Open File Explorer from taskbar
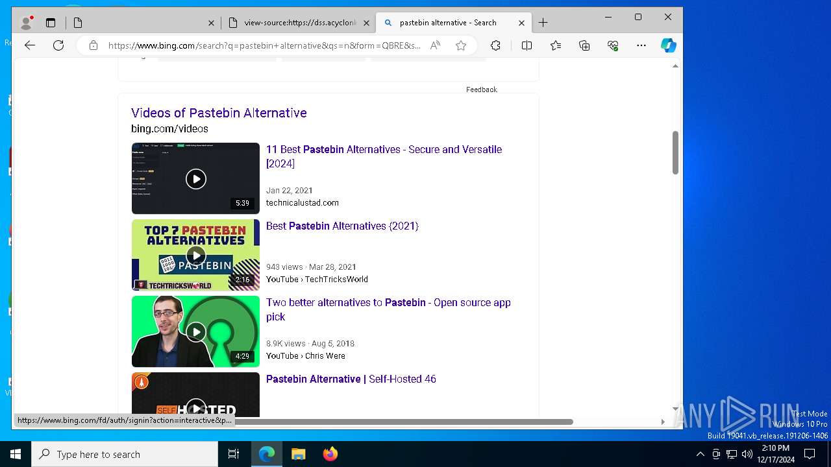 click(298, 454)
